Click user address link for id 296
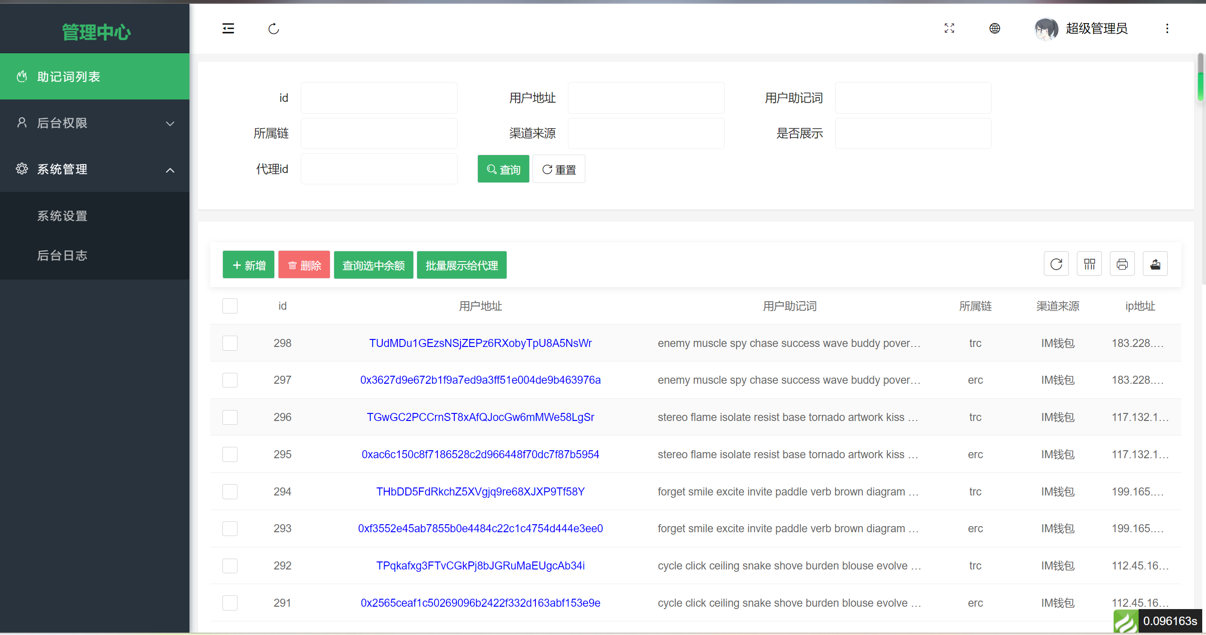 (479, 417)
